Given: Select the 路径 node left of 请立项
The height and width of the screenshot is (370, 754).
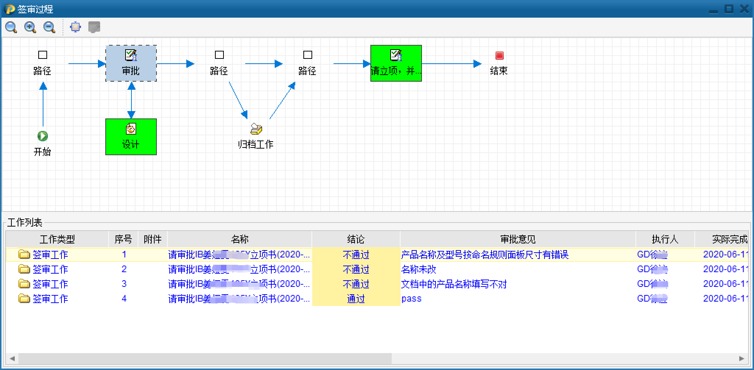Looking at the screenshot, I should 308,63.
